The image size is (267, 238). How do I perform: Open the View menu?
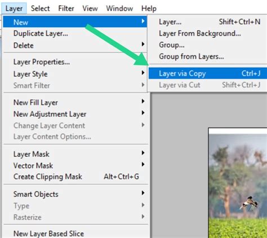coord(90,8)
